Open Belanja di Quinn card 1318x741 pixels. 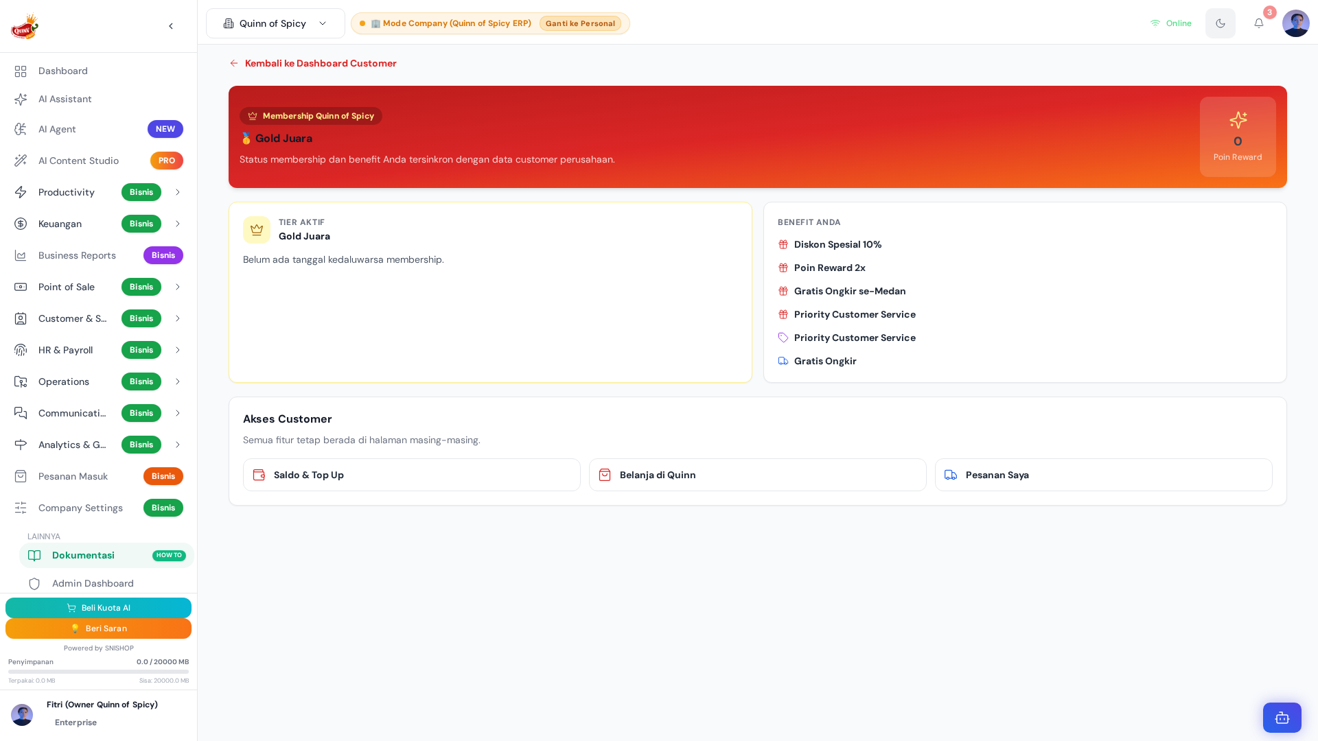click(x=758, y=475)
